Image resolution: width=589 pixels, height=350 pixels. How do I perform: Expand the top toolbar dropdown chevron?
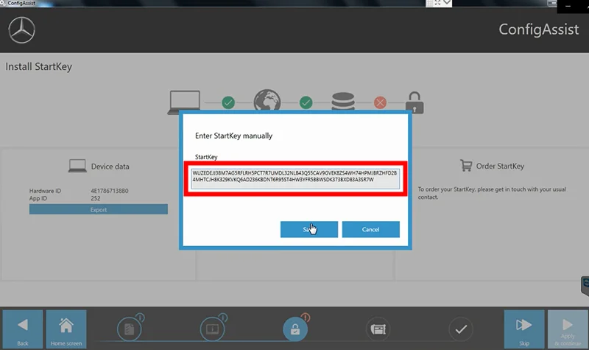[447, 3]
